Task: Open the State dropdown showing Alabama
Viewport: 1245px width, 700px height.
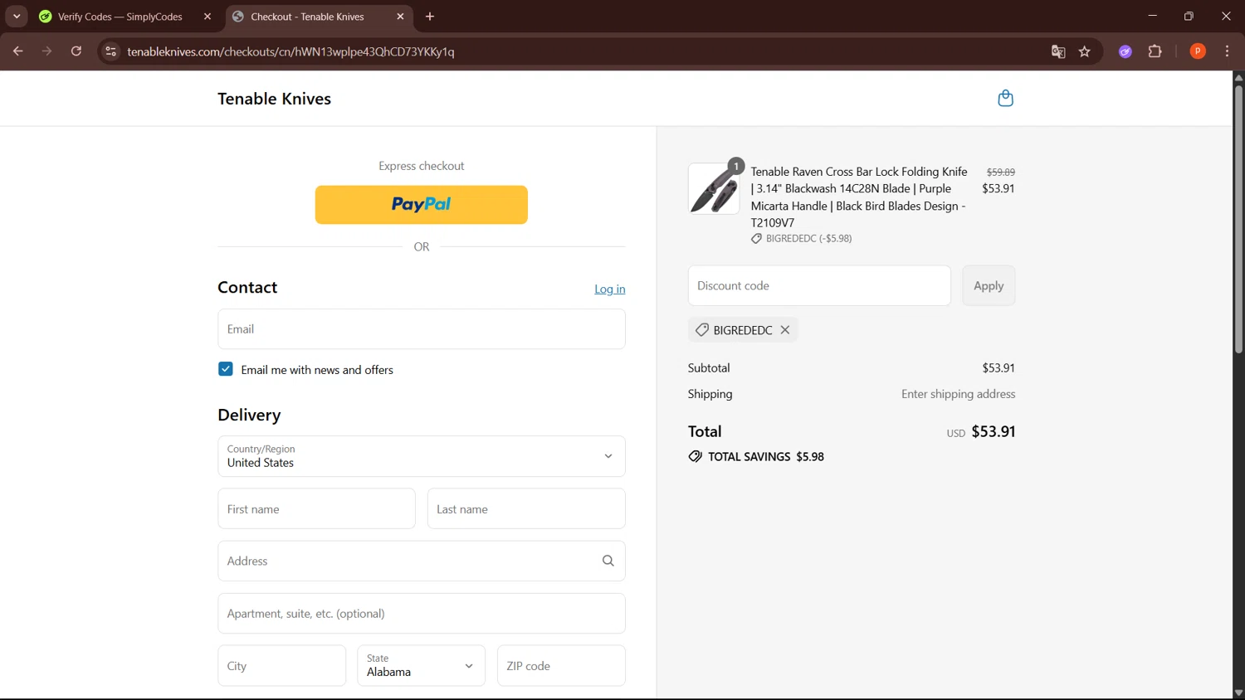Action: [422, 666]
